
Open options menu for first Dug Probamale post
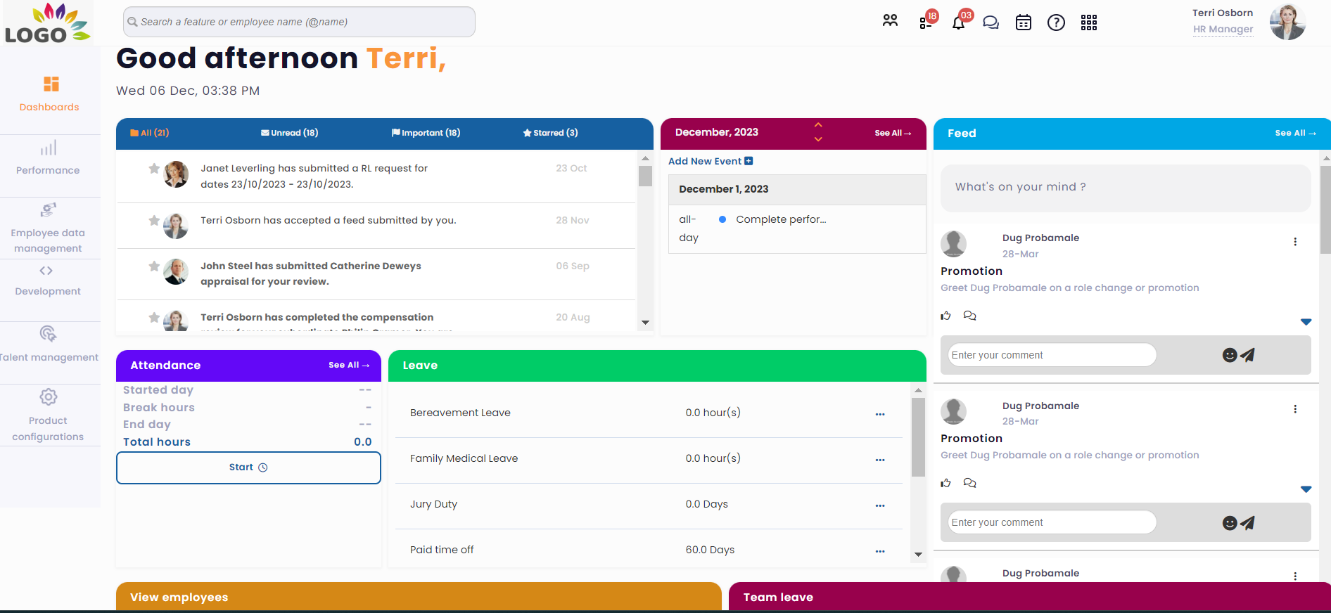tap(1295, 242)
